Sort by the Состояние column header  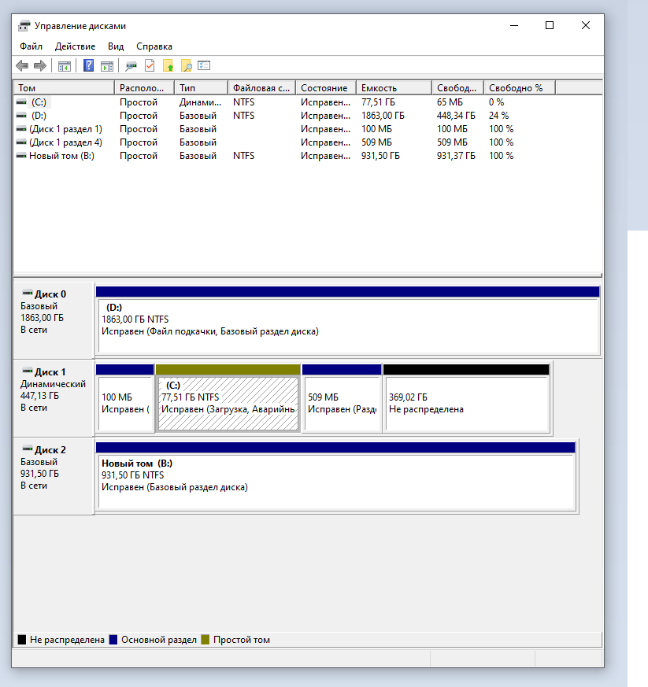click(x=326, y=88)
